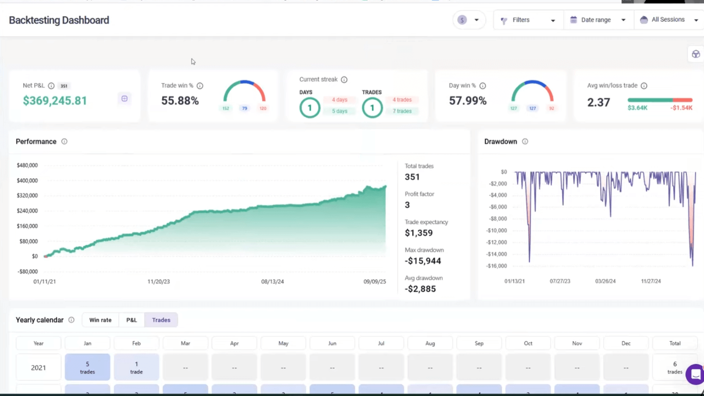Click the cube icon at right edge

(696, 54)
